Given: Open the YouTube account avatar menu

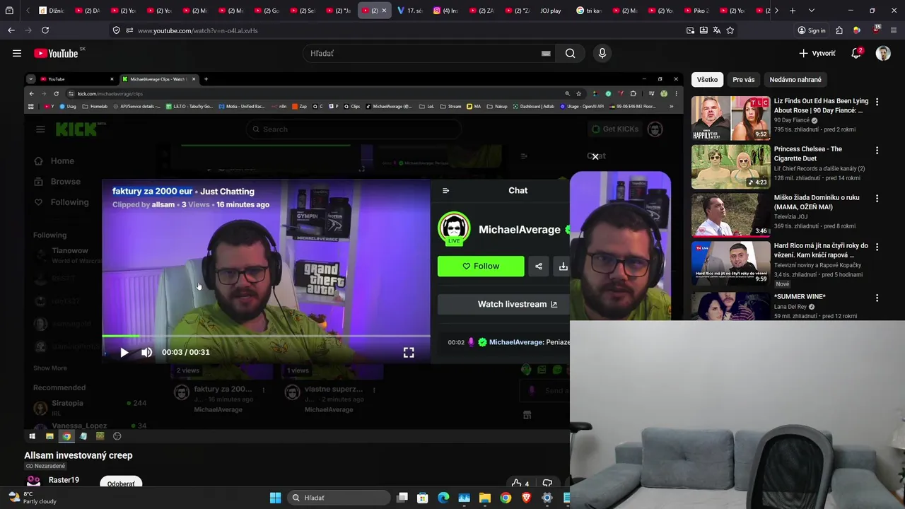Looking at the screenshot, I should 883,53.
